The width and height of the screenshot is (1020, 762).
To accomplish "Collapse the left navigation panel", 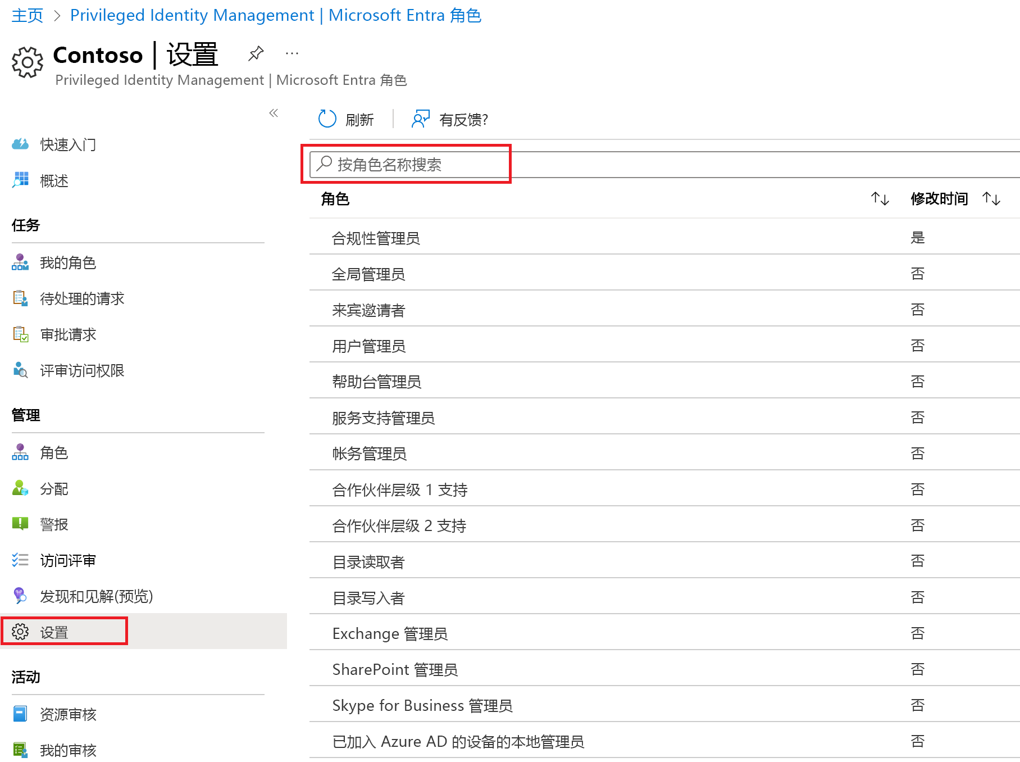I will tap(274, 113).
